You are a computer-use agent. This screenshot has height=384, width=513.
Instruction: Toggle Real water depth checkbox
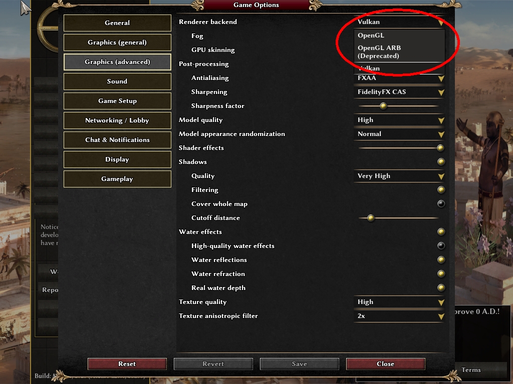tap(441, 287)
